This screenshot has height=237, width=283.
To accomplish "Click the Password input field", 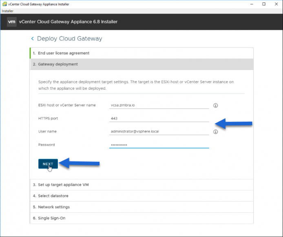I will pos(159,145).
